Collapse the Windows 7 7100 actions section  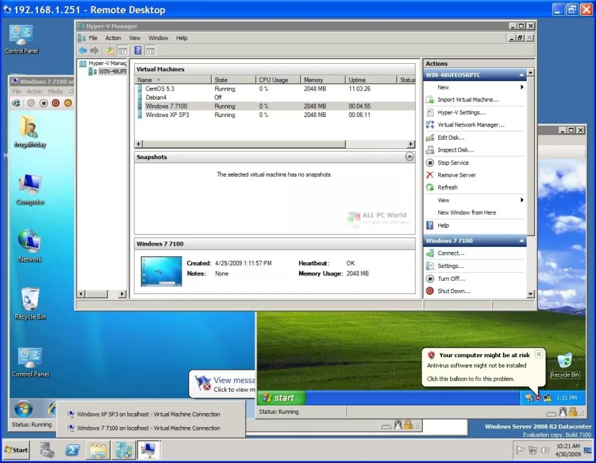coord(521,241)
